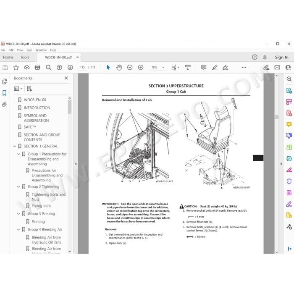Add a bookmark star in toolbar

(16, 67)
